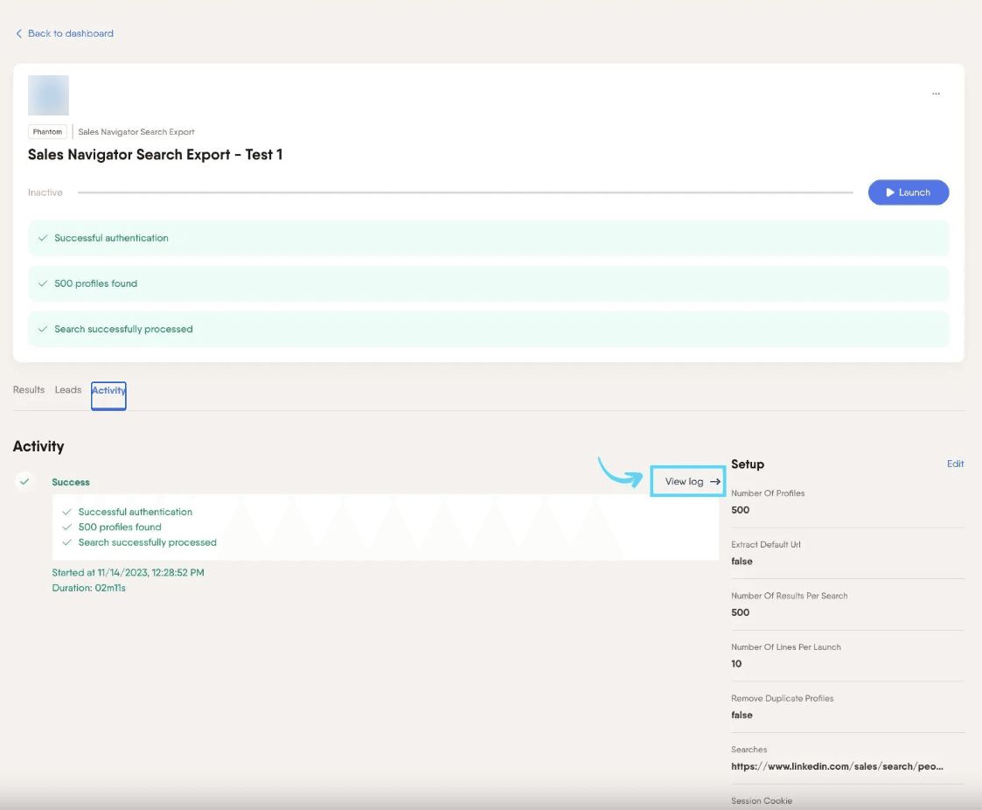
Task: Select top banner '500 profiles found' message
Action: point(489,283)
